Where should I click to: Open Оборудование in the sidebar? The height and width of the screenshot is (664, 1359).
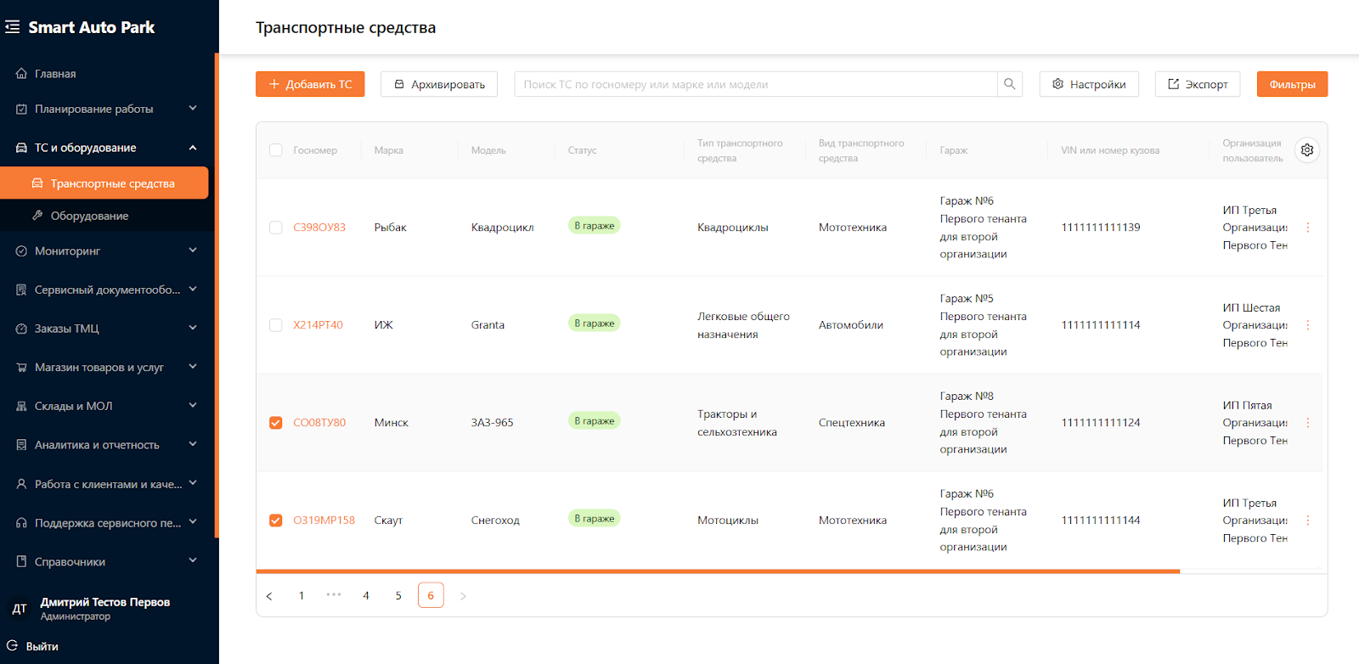[x=89, y=216]
